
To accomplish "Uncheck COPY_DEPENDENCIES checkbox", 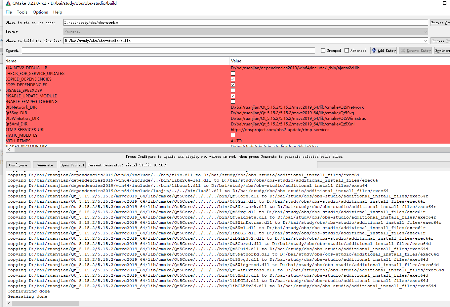I will coord(233,85).
